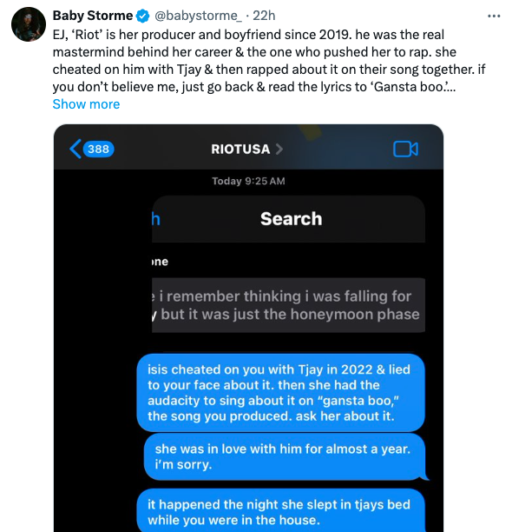The width and height of the screenshot is (512, 532).
Task: Expand tweet with Show more
Action: click(87, 104)
